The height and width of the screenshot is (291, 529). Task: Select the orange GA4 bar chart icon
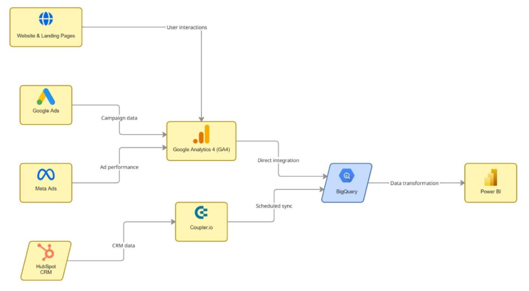(x=201, y=134)
